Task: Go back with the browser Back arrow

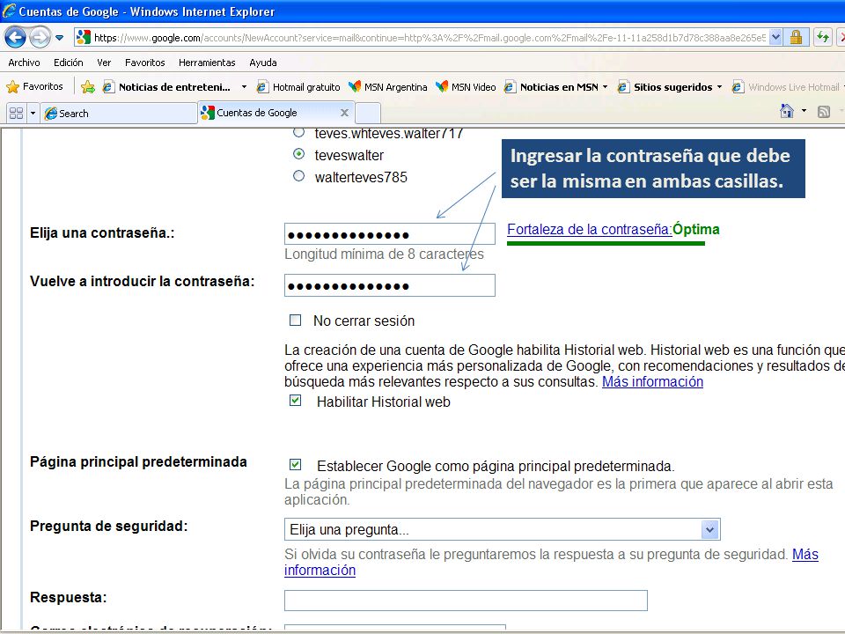Action: click(x=15, y=37)
